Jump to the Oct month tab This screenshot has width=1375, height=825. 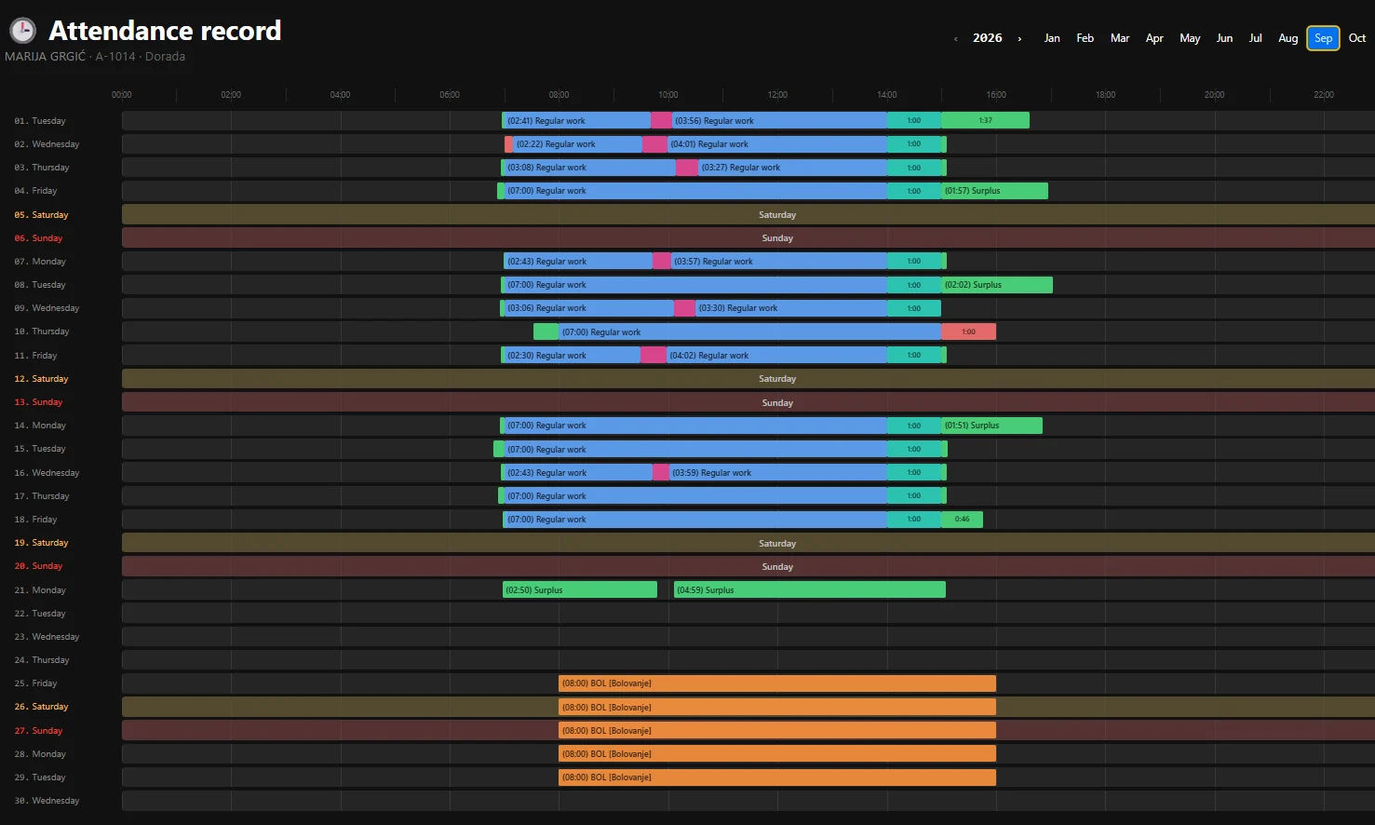click(1357, 38)
